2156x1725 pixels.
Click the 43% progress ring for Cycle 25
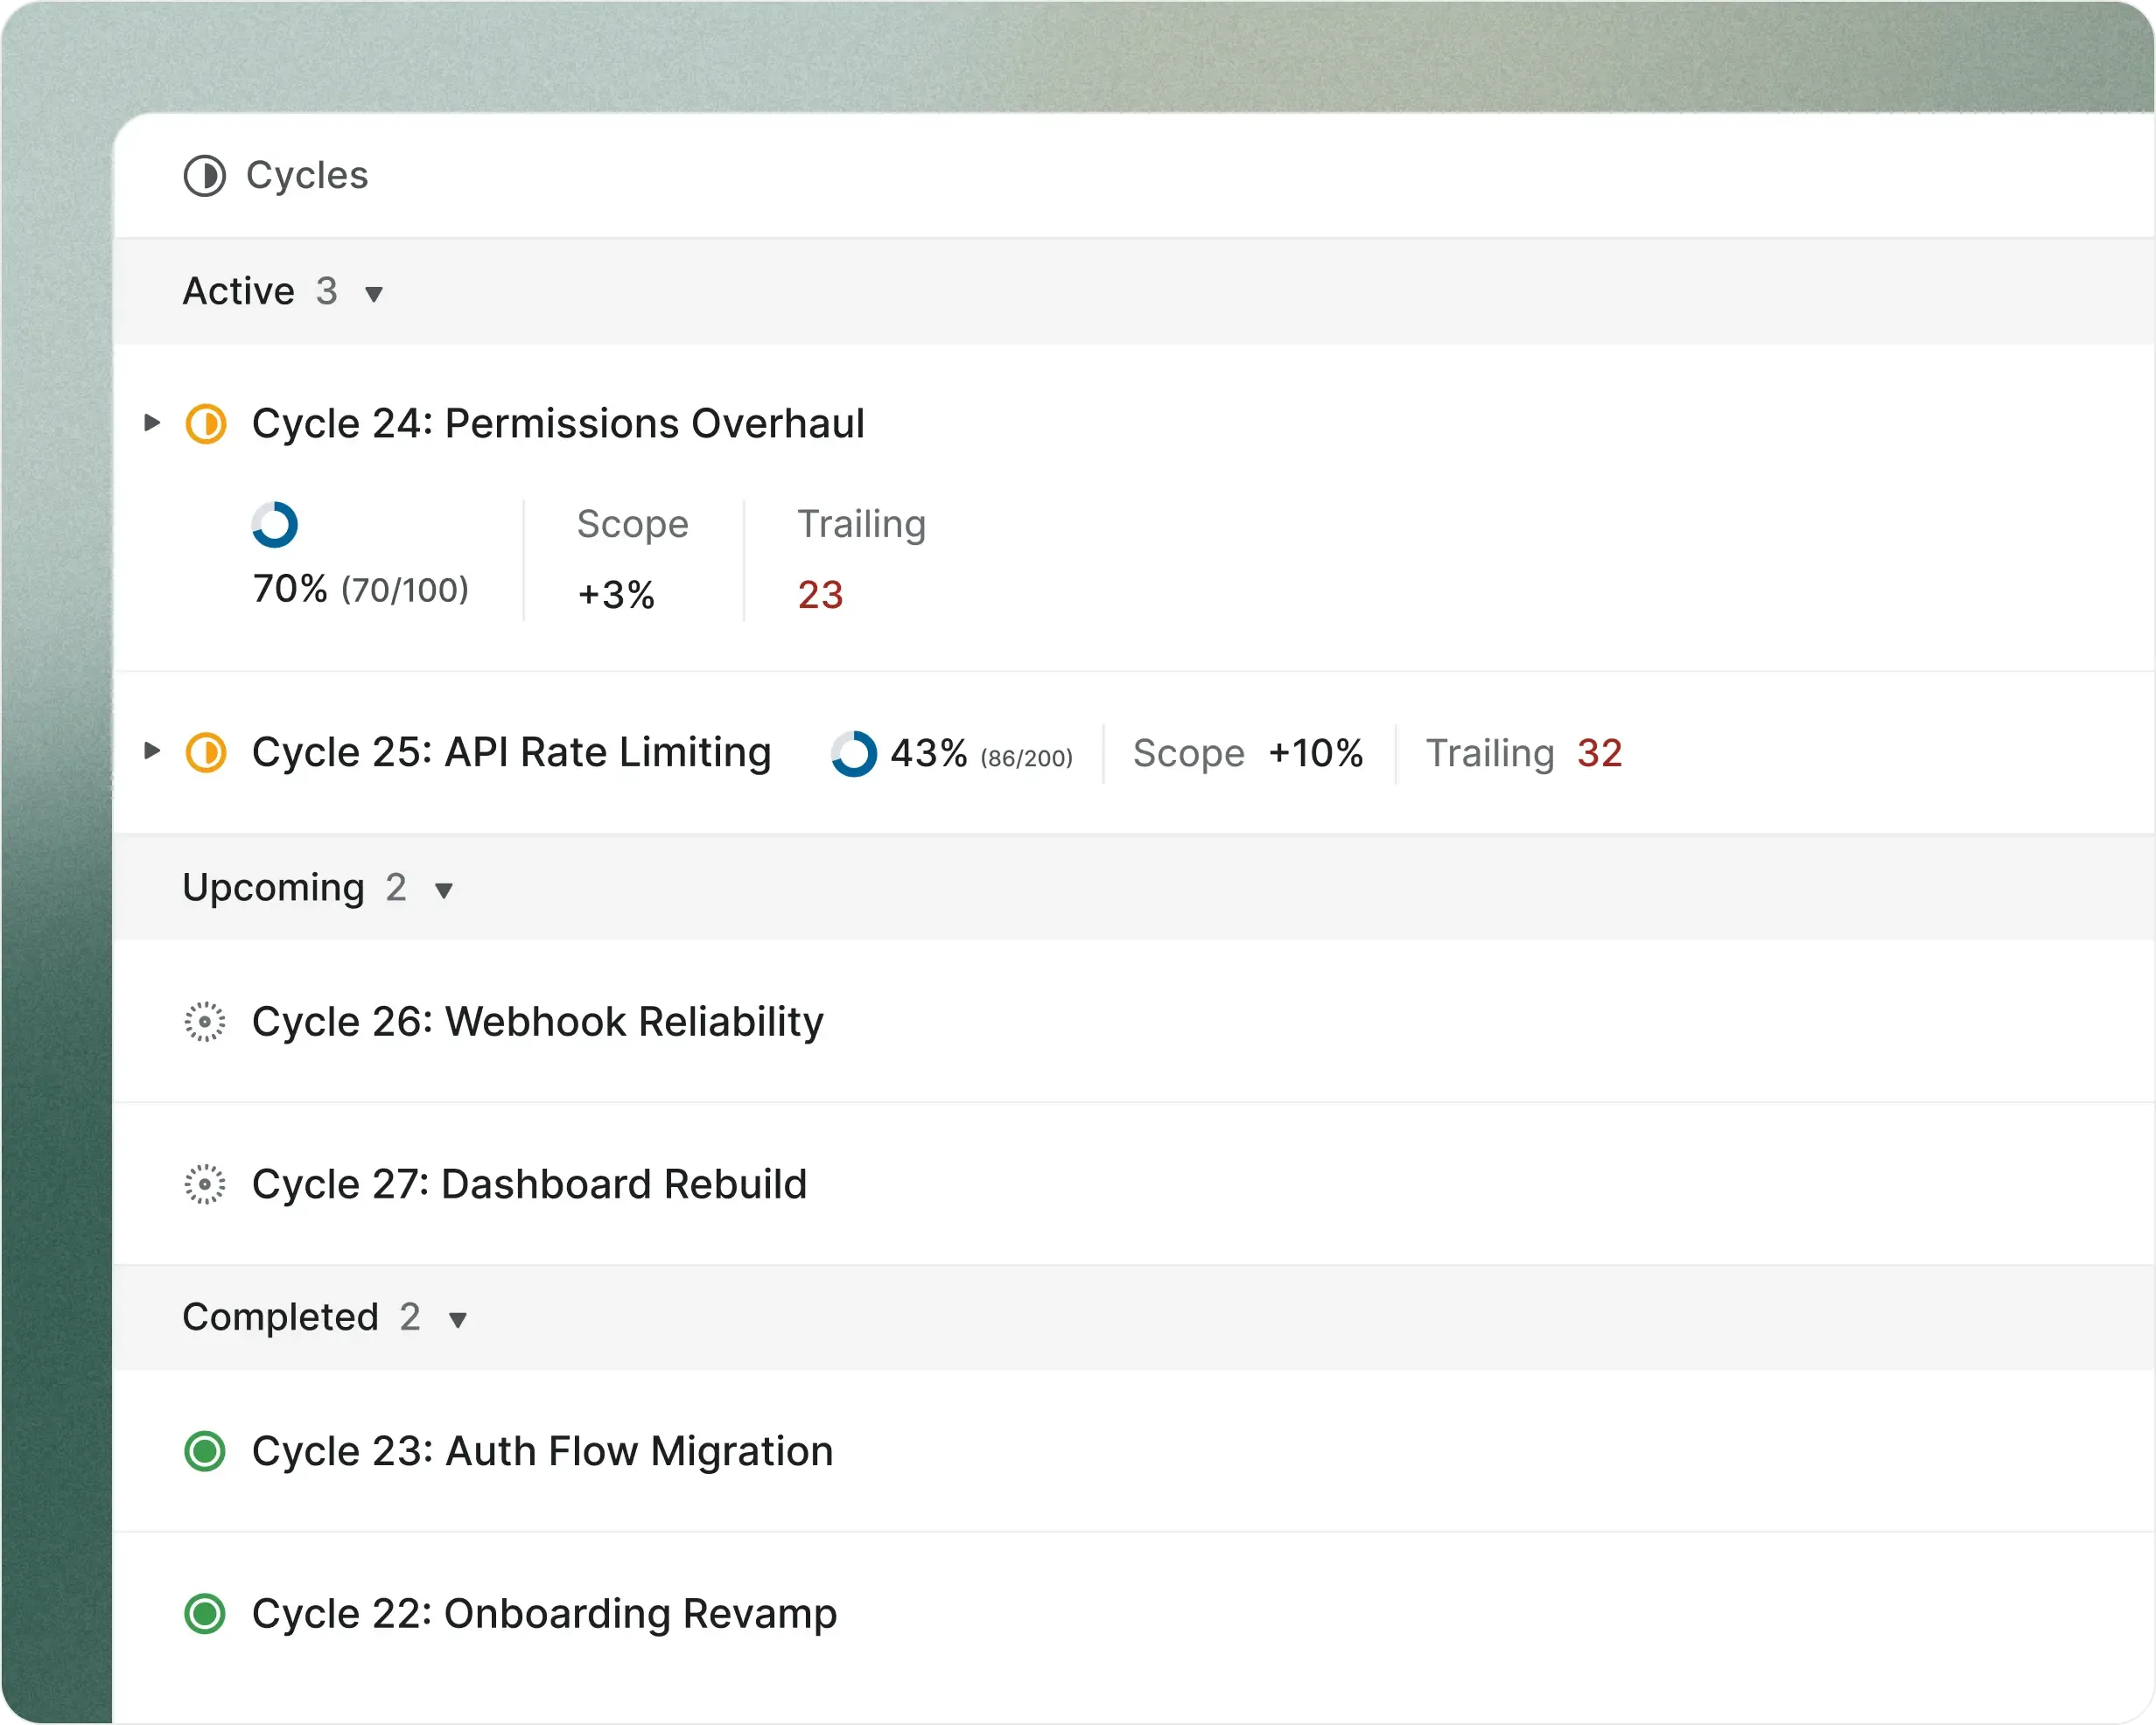tap(854, 754)
